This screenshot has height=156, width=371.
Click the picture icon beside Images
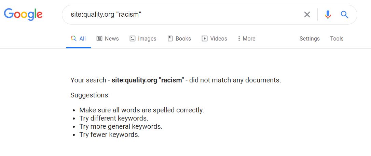point(133,38)
